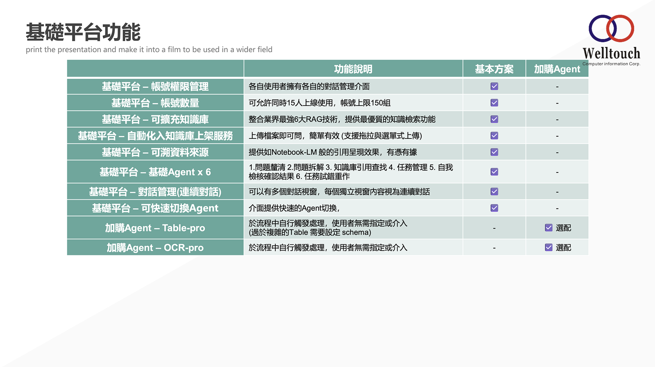Click the English subtitle under the title
Viewport: 655px width, 367px height.
point(149,50)
